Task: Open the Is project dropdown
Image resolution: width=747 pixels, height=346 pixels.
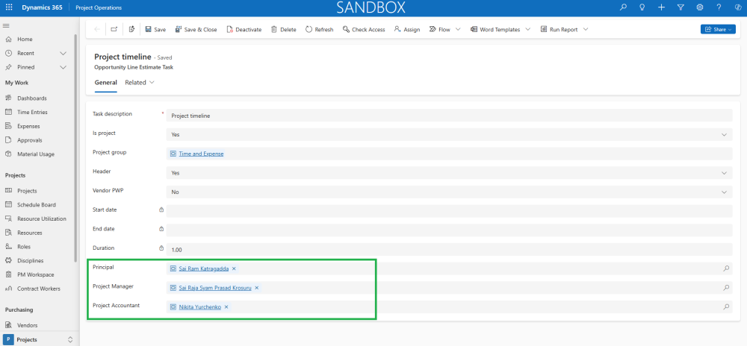Action: (449, 134)
